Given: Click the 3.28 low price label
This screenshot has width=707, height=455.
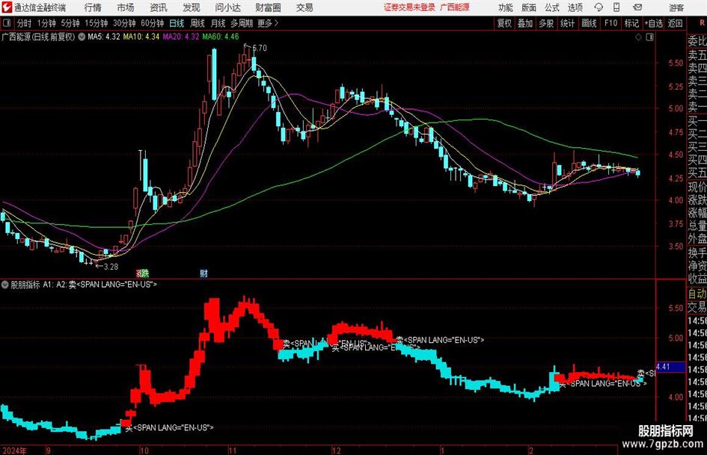Looking at the screenshot, I should pyautogui.click(x=111, y=267).
